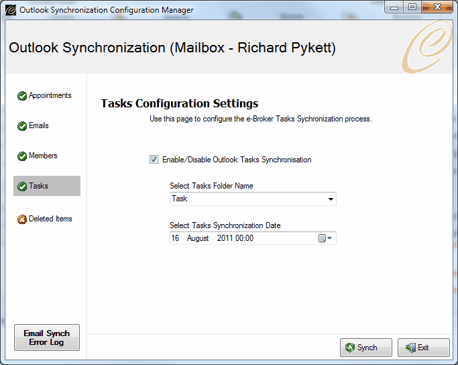
Task: Open the Email Synch Error Log
Action: [x=47, y=337]
